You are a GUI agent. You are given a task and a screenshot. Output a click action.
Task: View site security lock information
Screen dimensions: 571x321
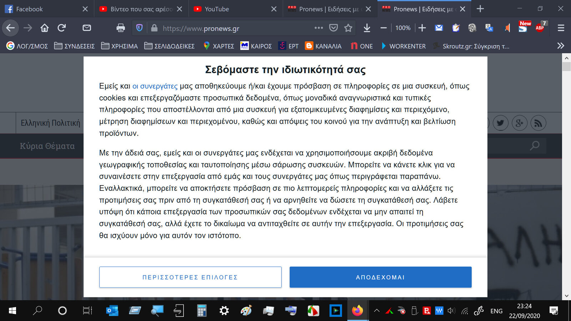[x=154, y=28]
